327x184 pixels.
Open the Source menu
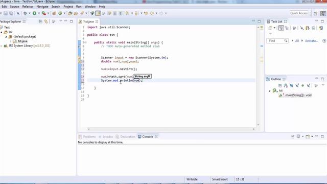(14, 7)
